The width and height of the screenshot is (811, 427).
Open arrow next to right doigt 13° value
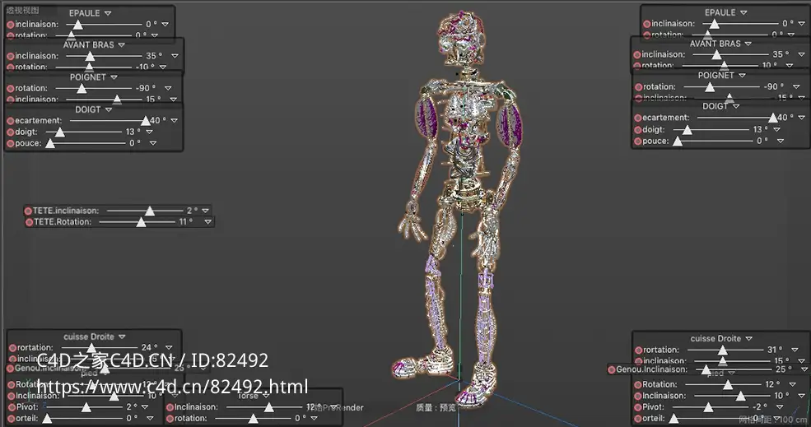777,130
